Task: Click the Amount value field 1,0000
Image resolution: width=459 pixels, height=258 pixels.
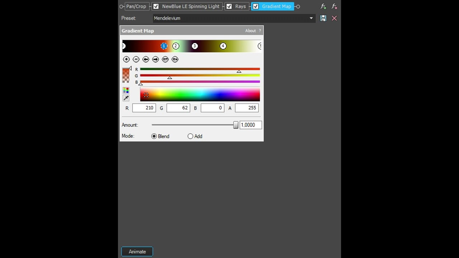Action: pyautogui.click(x=251, y=125)
